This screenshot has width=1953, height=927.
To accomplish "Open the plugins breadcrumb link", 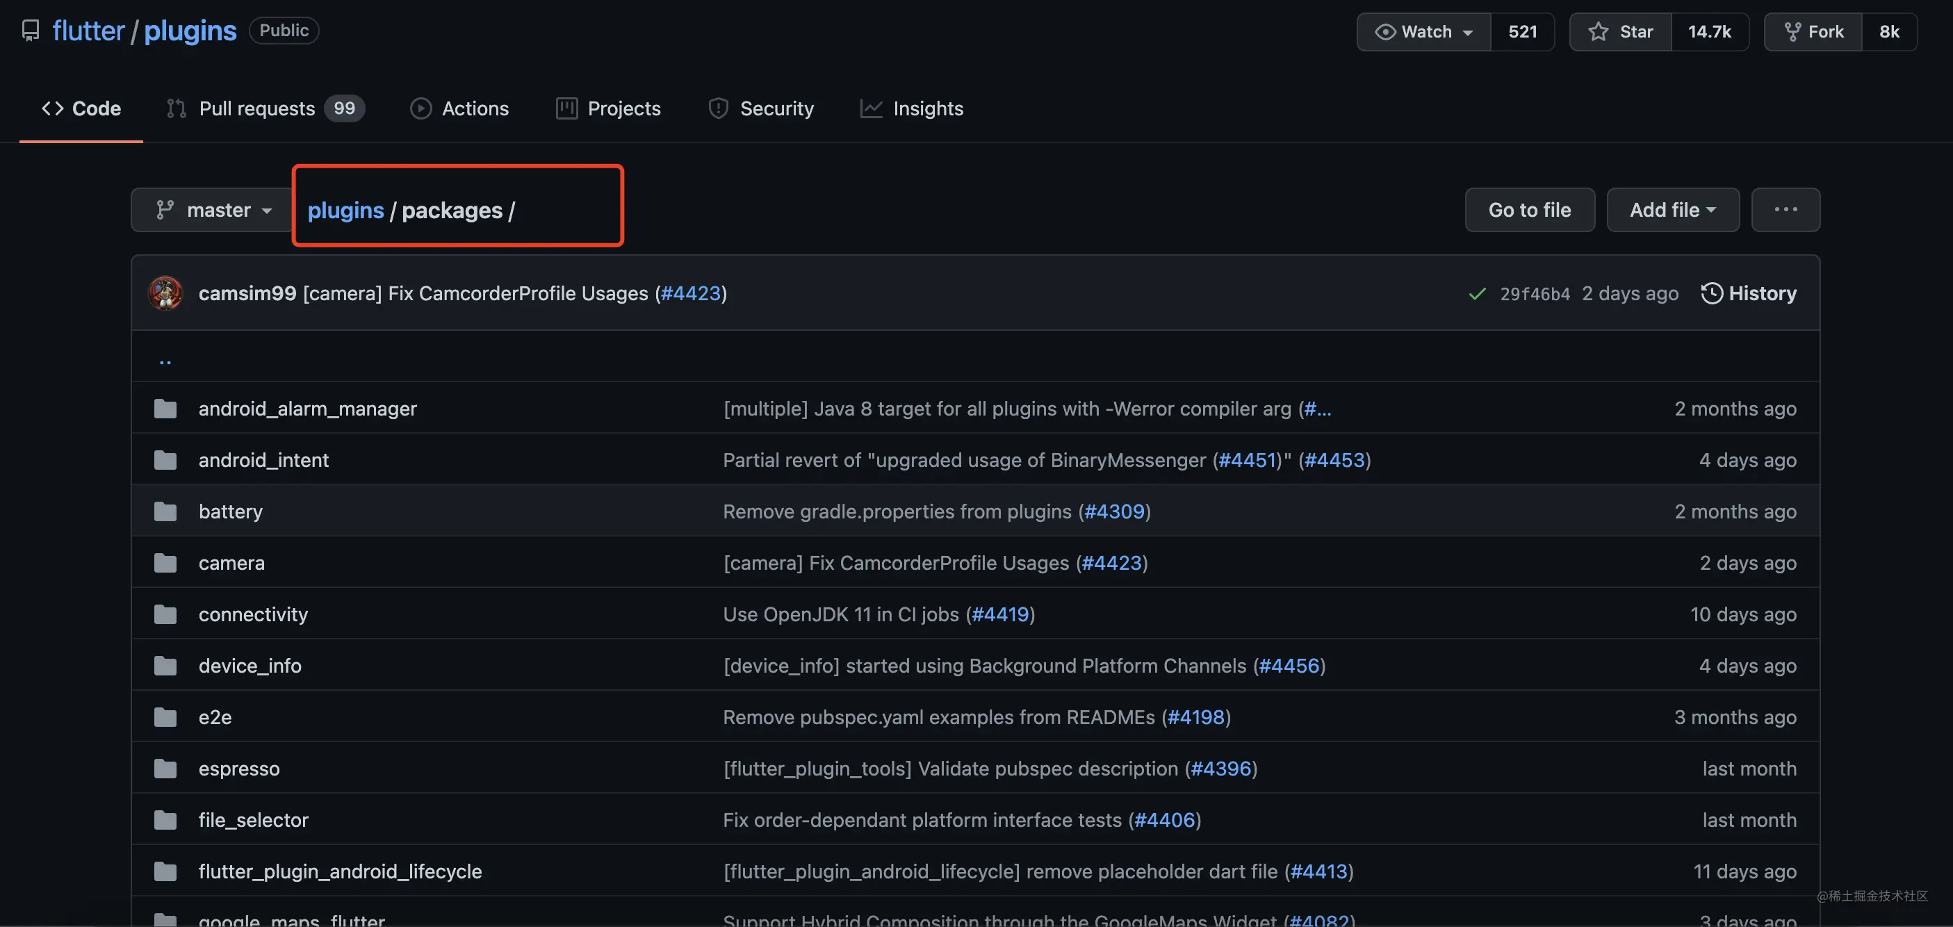I will point(345,210).
